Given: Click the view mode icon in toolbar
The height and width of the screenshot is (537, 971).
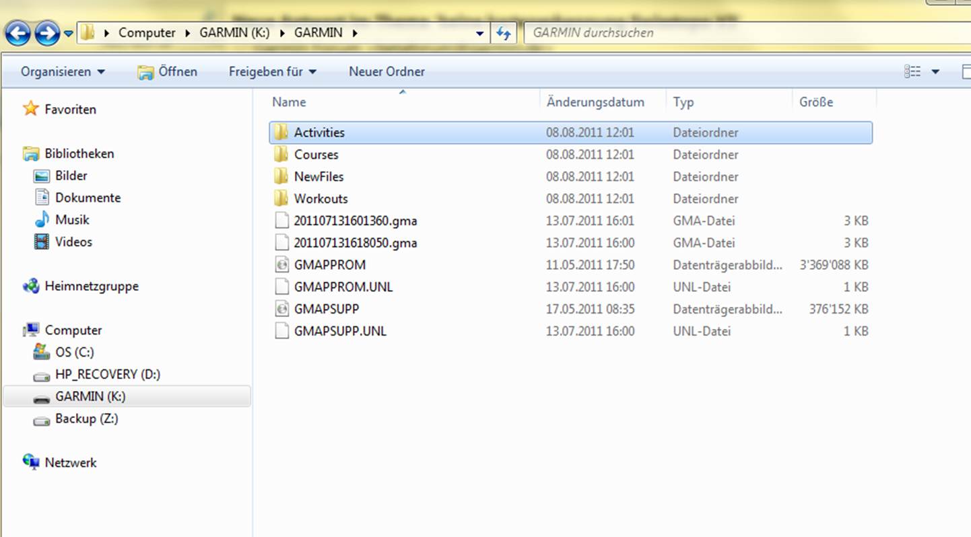Looking at the screenshot, I should (912, 71).
